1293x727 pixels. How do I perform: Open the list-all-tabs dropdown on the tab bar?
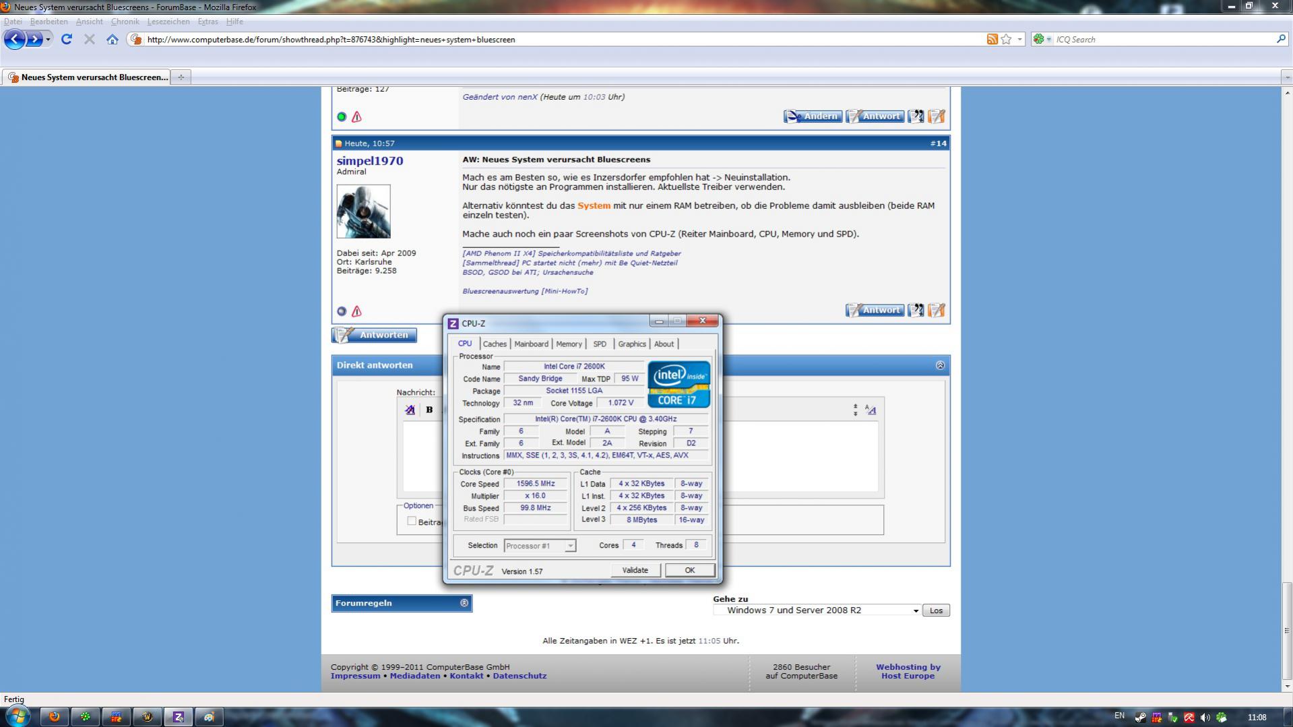tap(1287, 77)
